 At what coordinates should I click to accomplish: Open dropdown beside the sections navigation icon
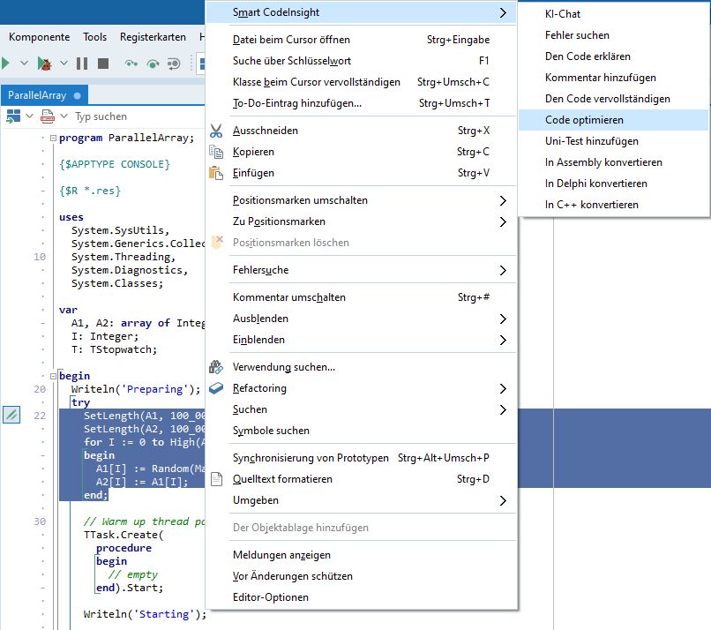pyautogui.click(x=29, y=116)
